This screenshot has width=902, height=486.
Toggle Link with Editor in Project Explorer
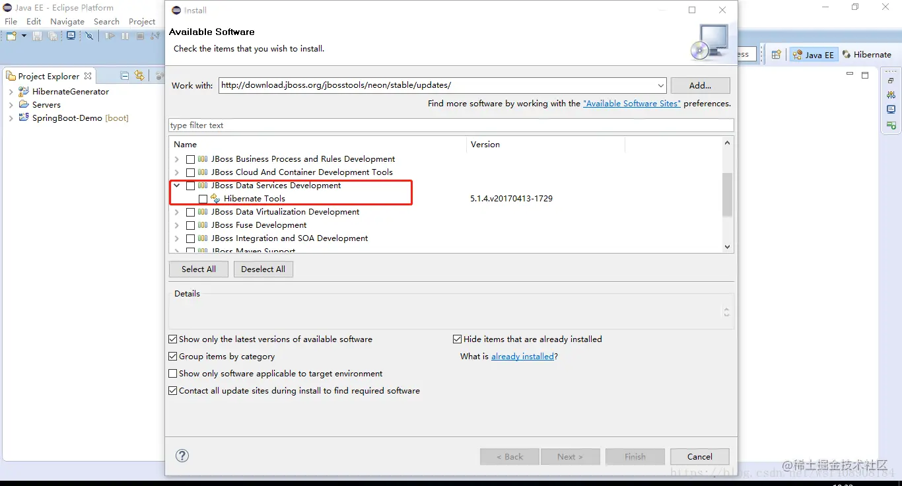(139, 76)
